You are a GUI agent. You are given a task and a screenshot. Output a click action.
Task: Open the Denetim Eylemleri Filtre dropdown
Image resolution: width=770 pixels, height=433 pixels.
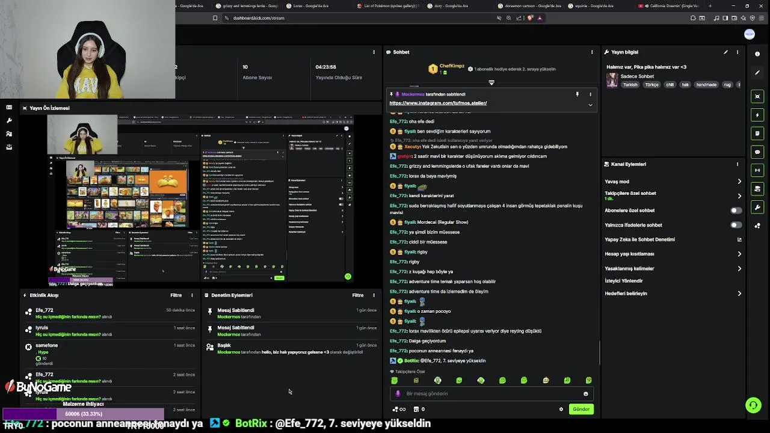pos(358,295)
